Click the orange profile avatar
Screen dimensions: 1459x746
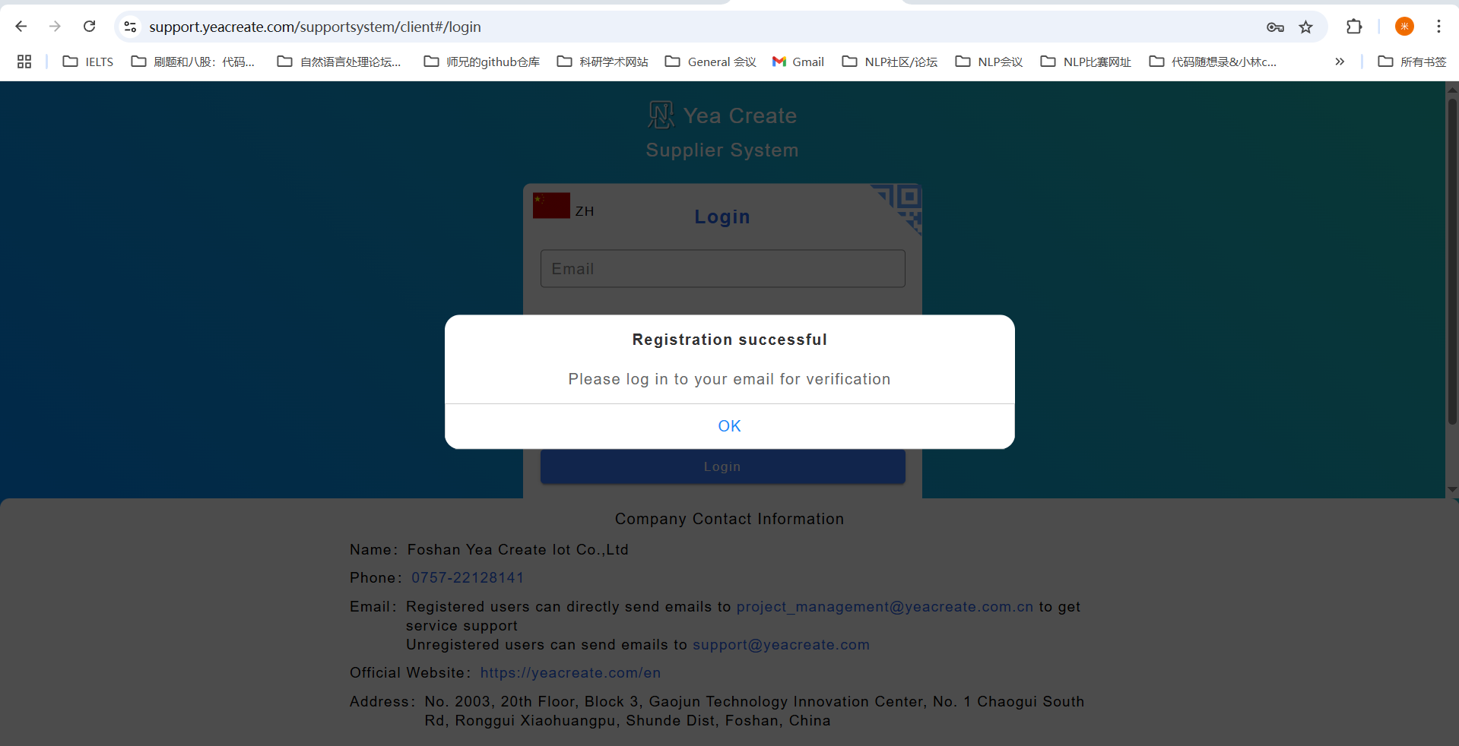pos(1403,27)
